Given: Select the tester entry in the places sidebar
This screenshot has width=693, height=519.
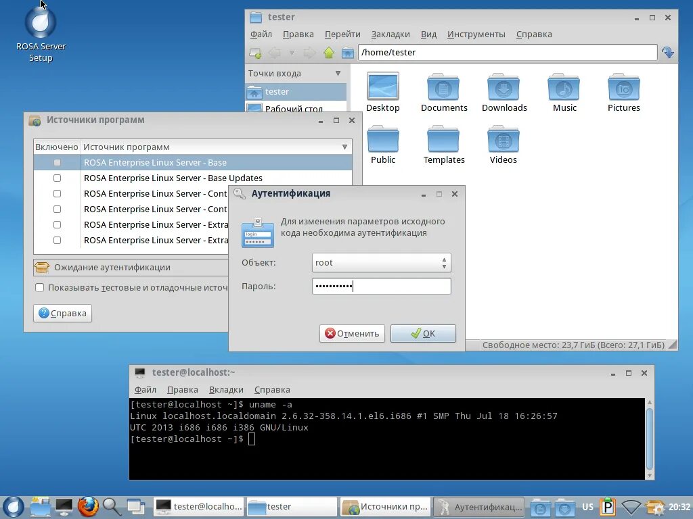Looking at the screenshot, I should point(296,92).
